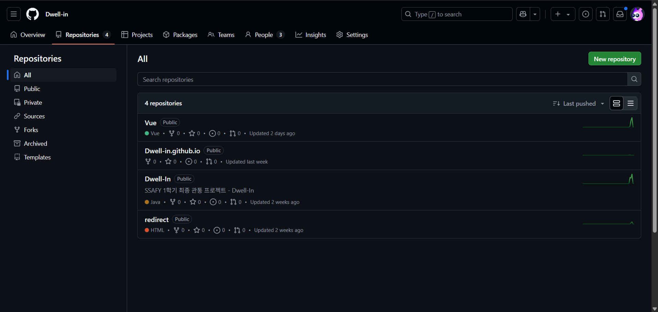The image size is (658, 312).
Task: Click the New repository button
Action: coord(614,58)
